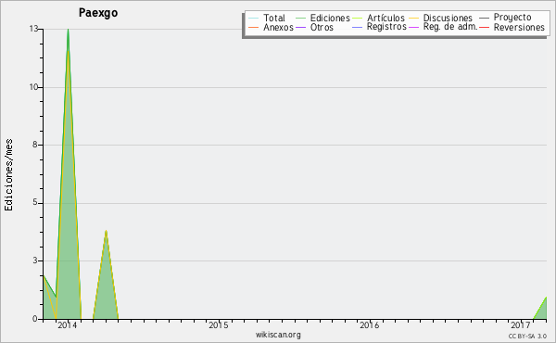Click the Total legend entry
556x343 pixels.
click(274, 18)
